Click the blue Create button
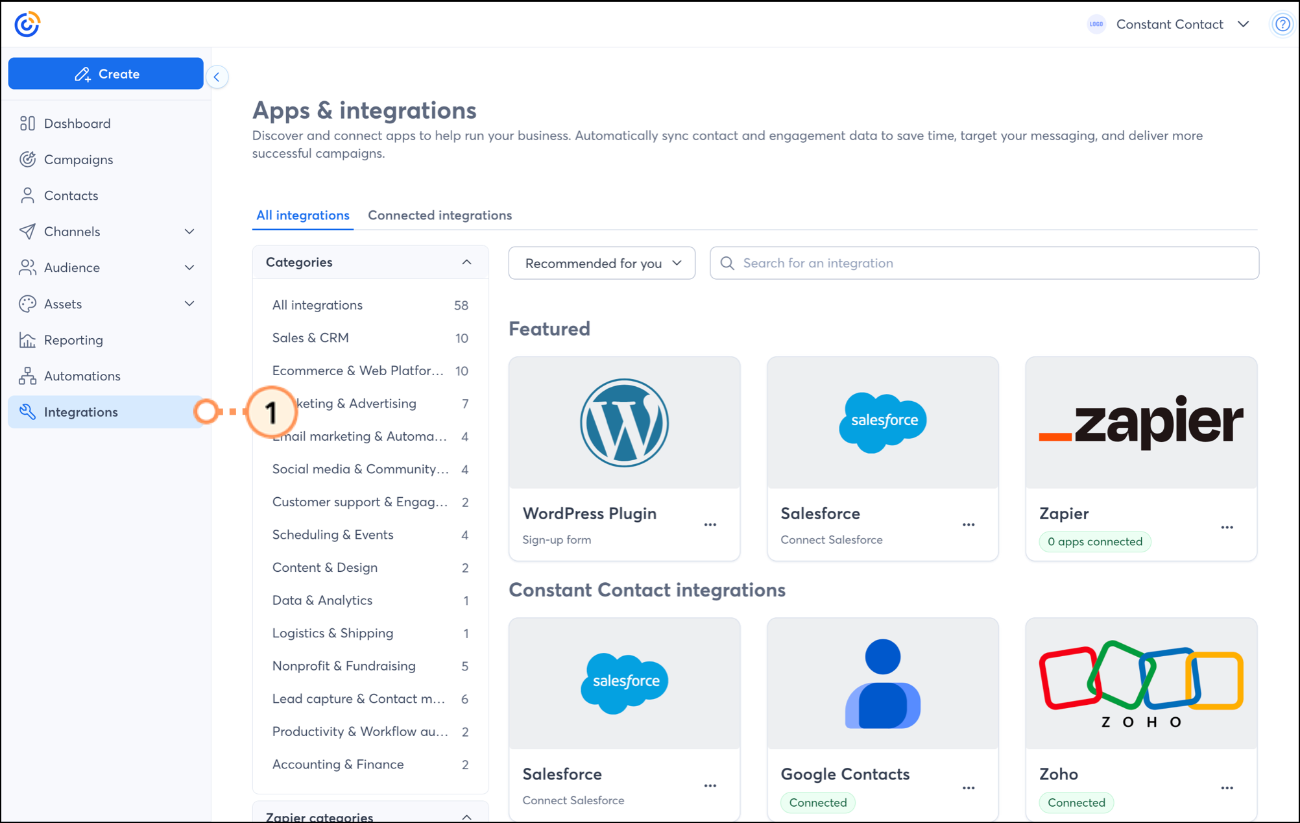The image size is (1300, 823). click(106, 74)
